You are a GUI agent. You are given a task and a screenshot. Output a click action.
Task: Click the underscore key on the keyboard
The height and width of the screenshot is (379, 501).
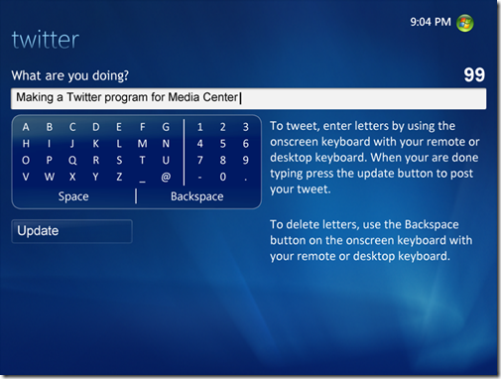coord(143,182)
